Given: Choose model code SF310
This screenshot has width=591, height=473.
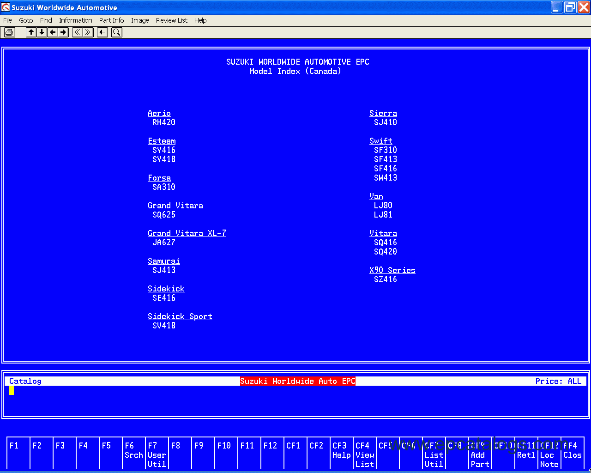Looking at the screenshot, I should tap(386, 150).
